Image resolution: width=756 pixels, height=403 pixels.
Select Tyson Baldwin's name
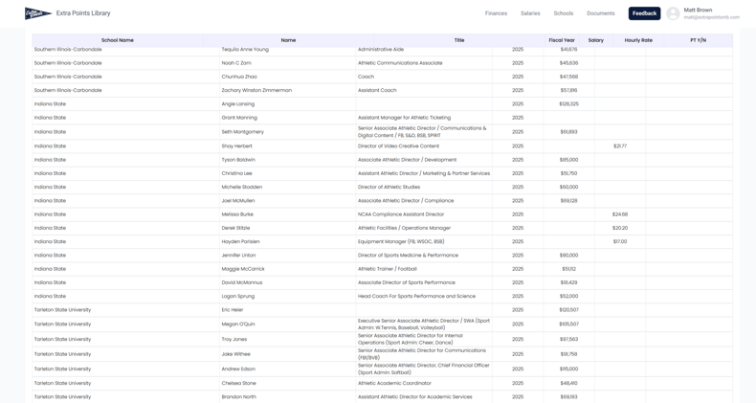(x=238, y=160)
